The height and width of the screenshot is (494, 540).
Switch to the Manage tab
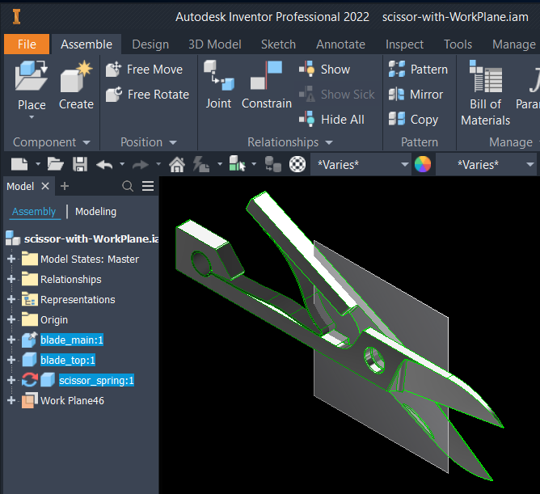514,44
